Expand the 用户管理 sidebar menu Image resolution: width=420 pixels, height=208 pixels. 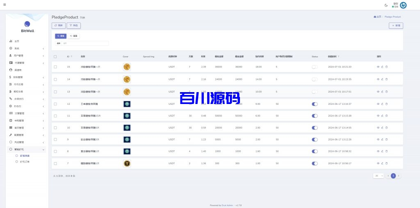tap(26, 56)
